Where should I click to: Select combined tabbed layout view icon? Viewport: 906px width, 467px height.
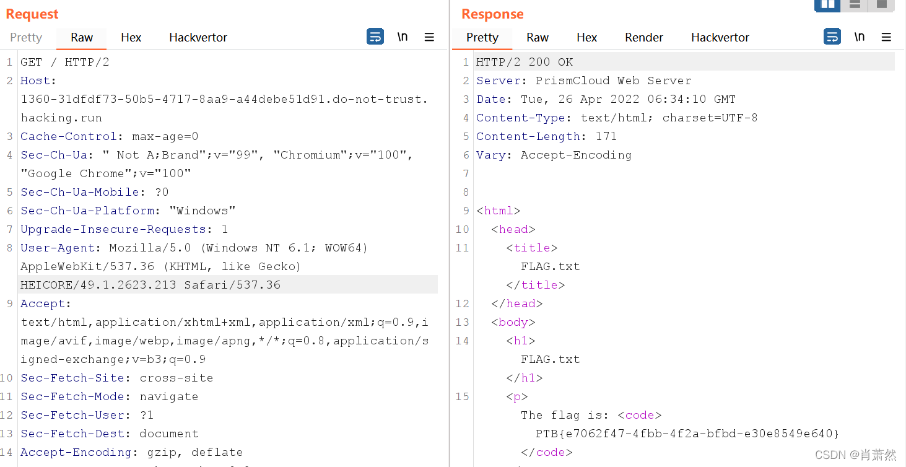pyautogui.click(x=881, y=5)
